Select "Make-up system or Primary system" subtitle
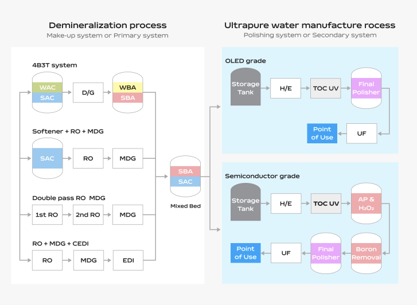This screenshot has height=305, width=417. click(107, 36)
